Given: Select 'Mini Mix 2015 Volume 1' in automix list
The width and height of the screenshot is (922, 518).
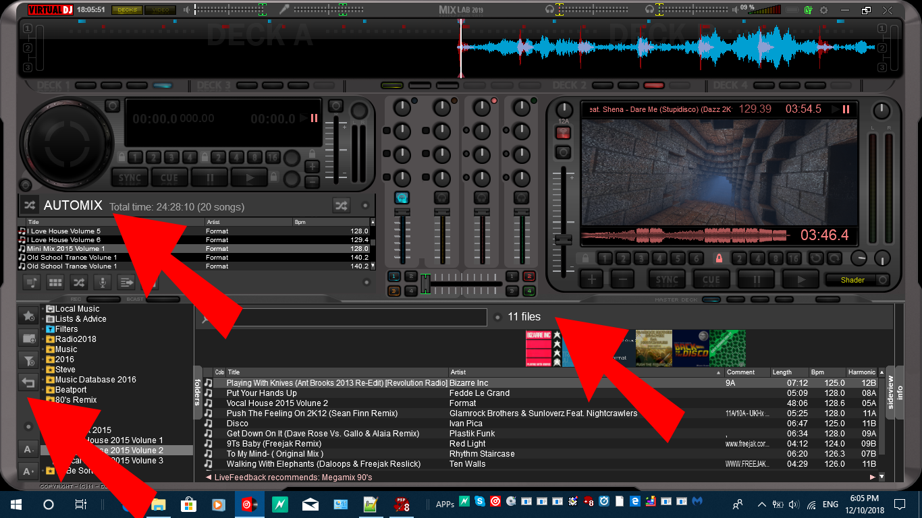Looking at the screenshot, I should pos(194,248).
